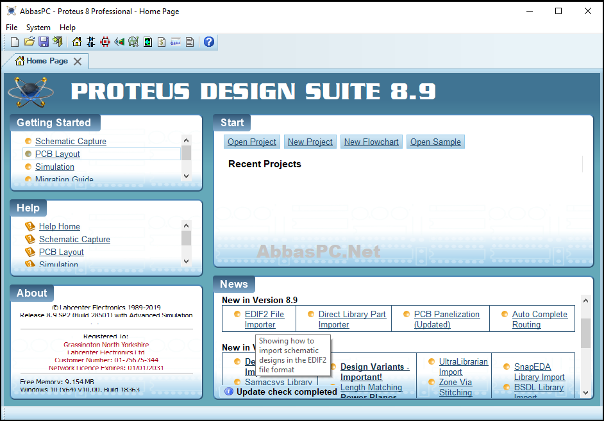604x421 pixels.
Task: Open Design Variants - Important! link
Action: (375, 372)
